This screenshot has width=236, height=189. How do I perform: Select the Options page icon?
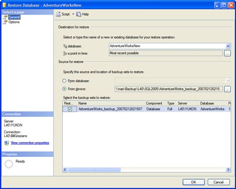click(x=5, y=22)
